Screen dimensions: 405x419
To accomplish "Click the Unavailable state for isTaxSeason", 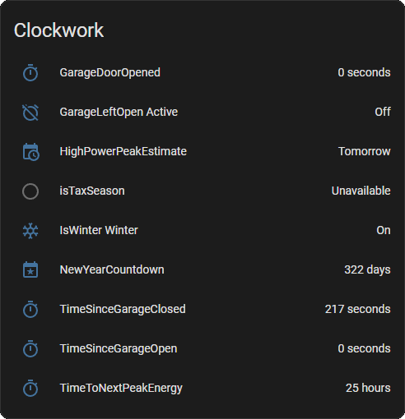I will [x=361, y=191].
